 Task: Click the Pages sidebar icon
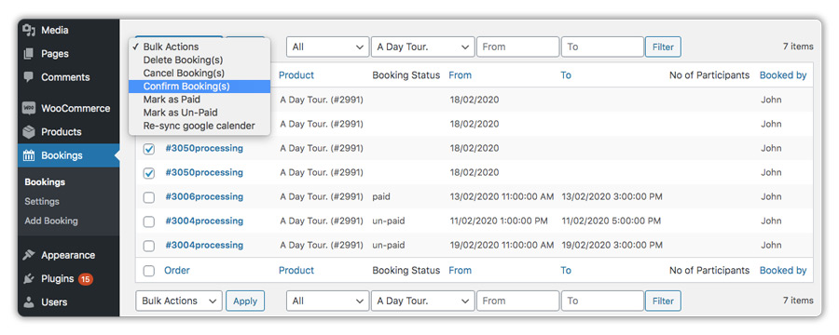click(29, 53)
